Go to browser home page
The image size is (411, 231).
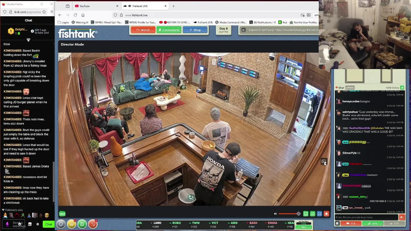coord(83,15)
